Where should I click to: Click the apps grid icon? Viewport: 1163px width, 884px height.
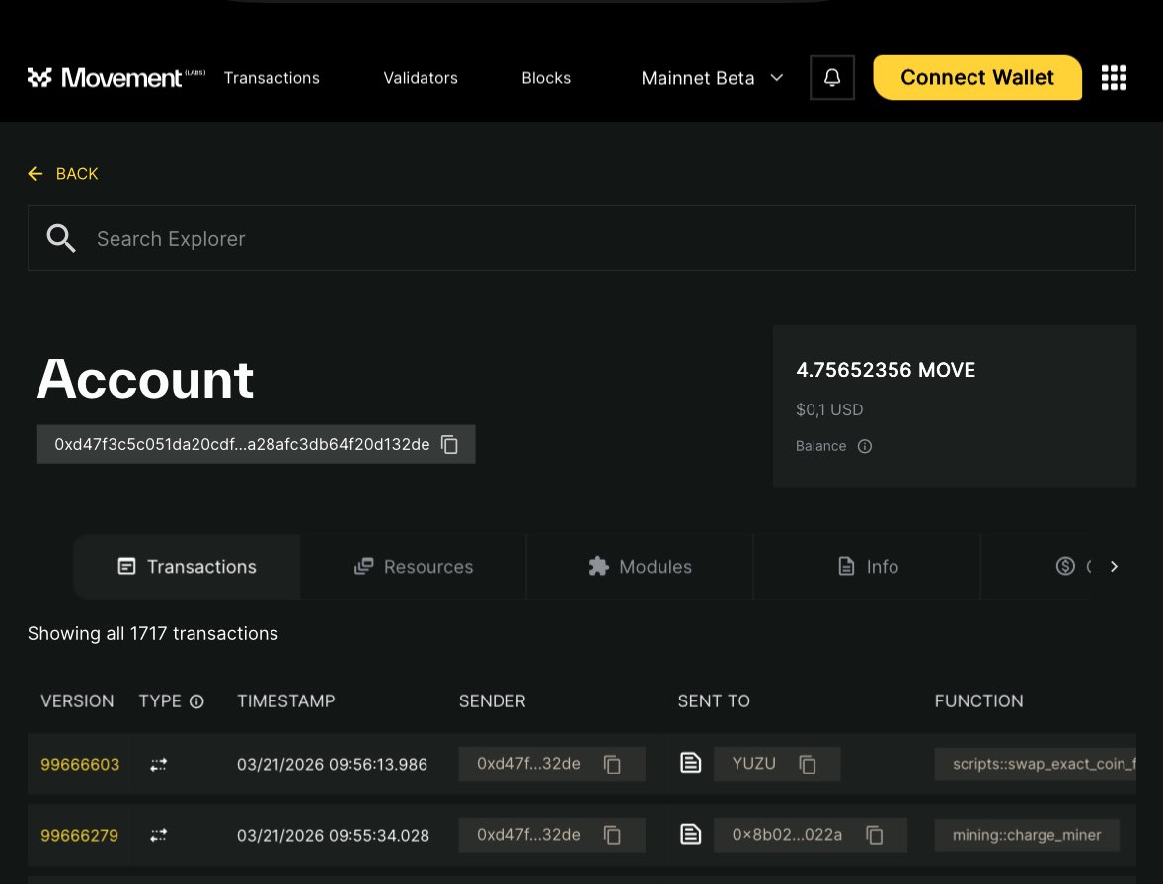1114,77
